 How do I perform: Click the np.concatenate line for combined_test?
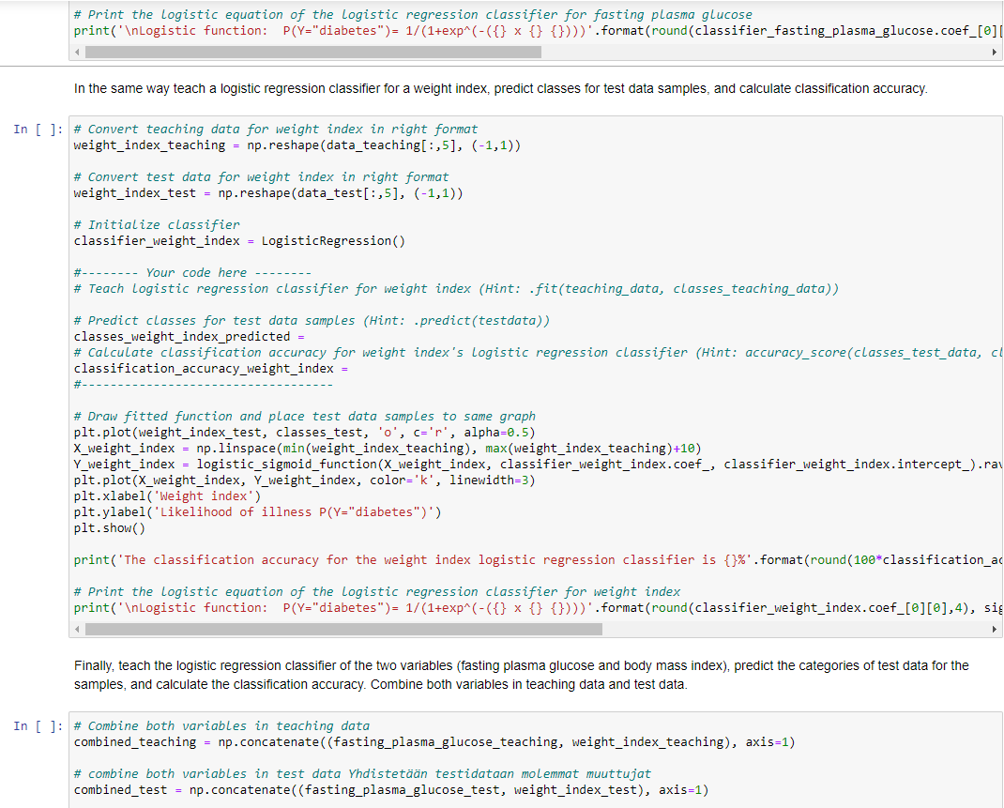pos(375,789)
